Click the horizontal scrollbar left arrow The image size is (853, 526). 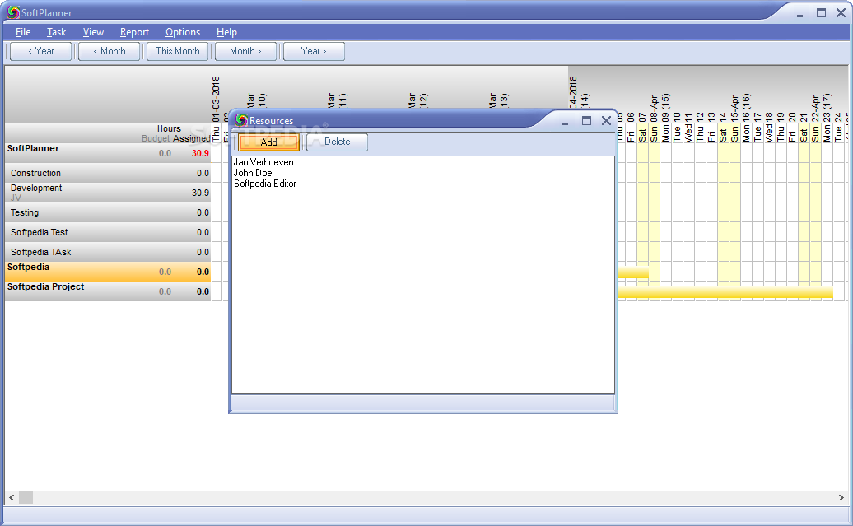click(x=12, y=497)
